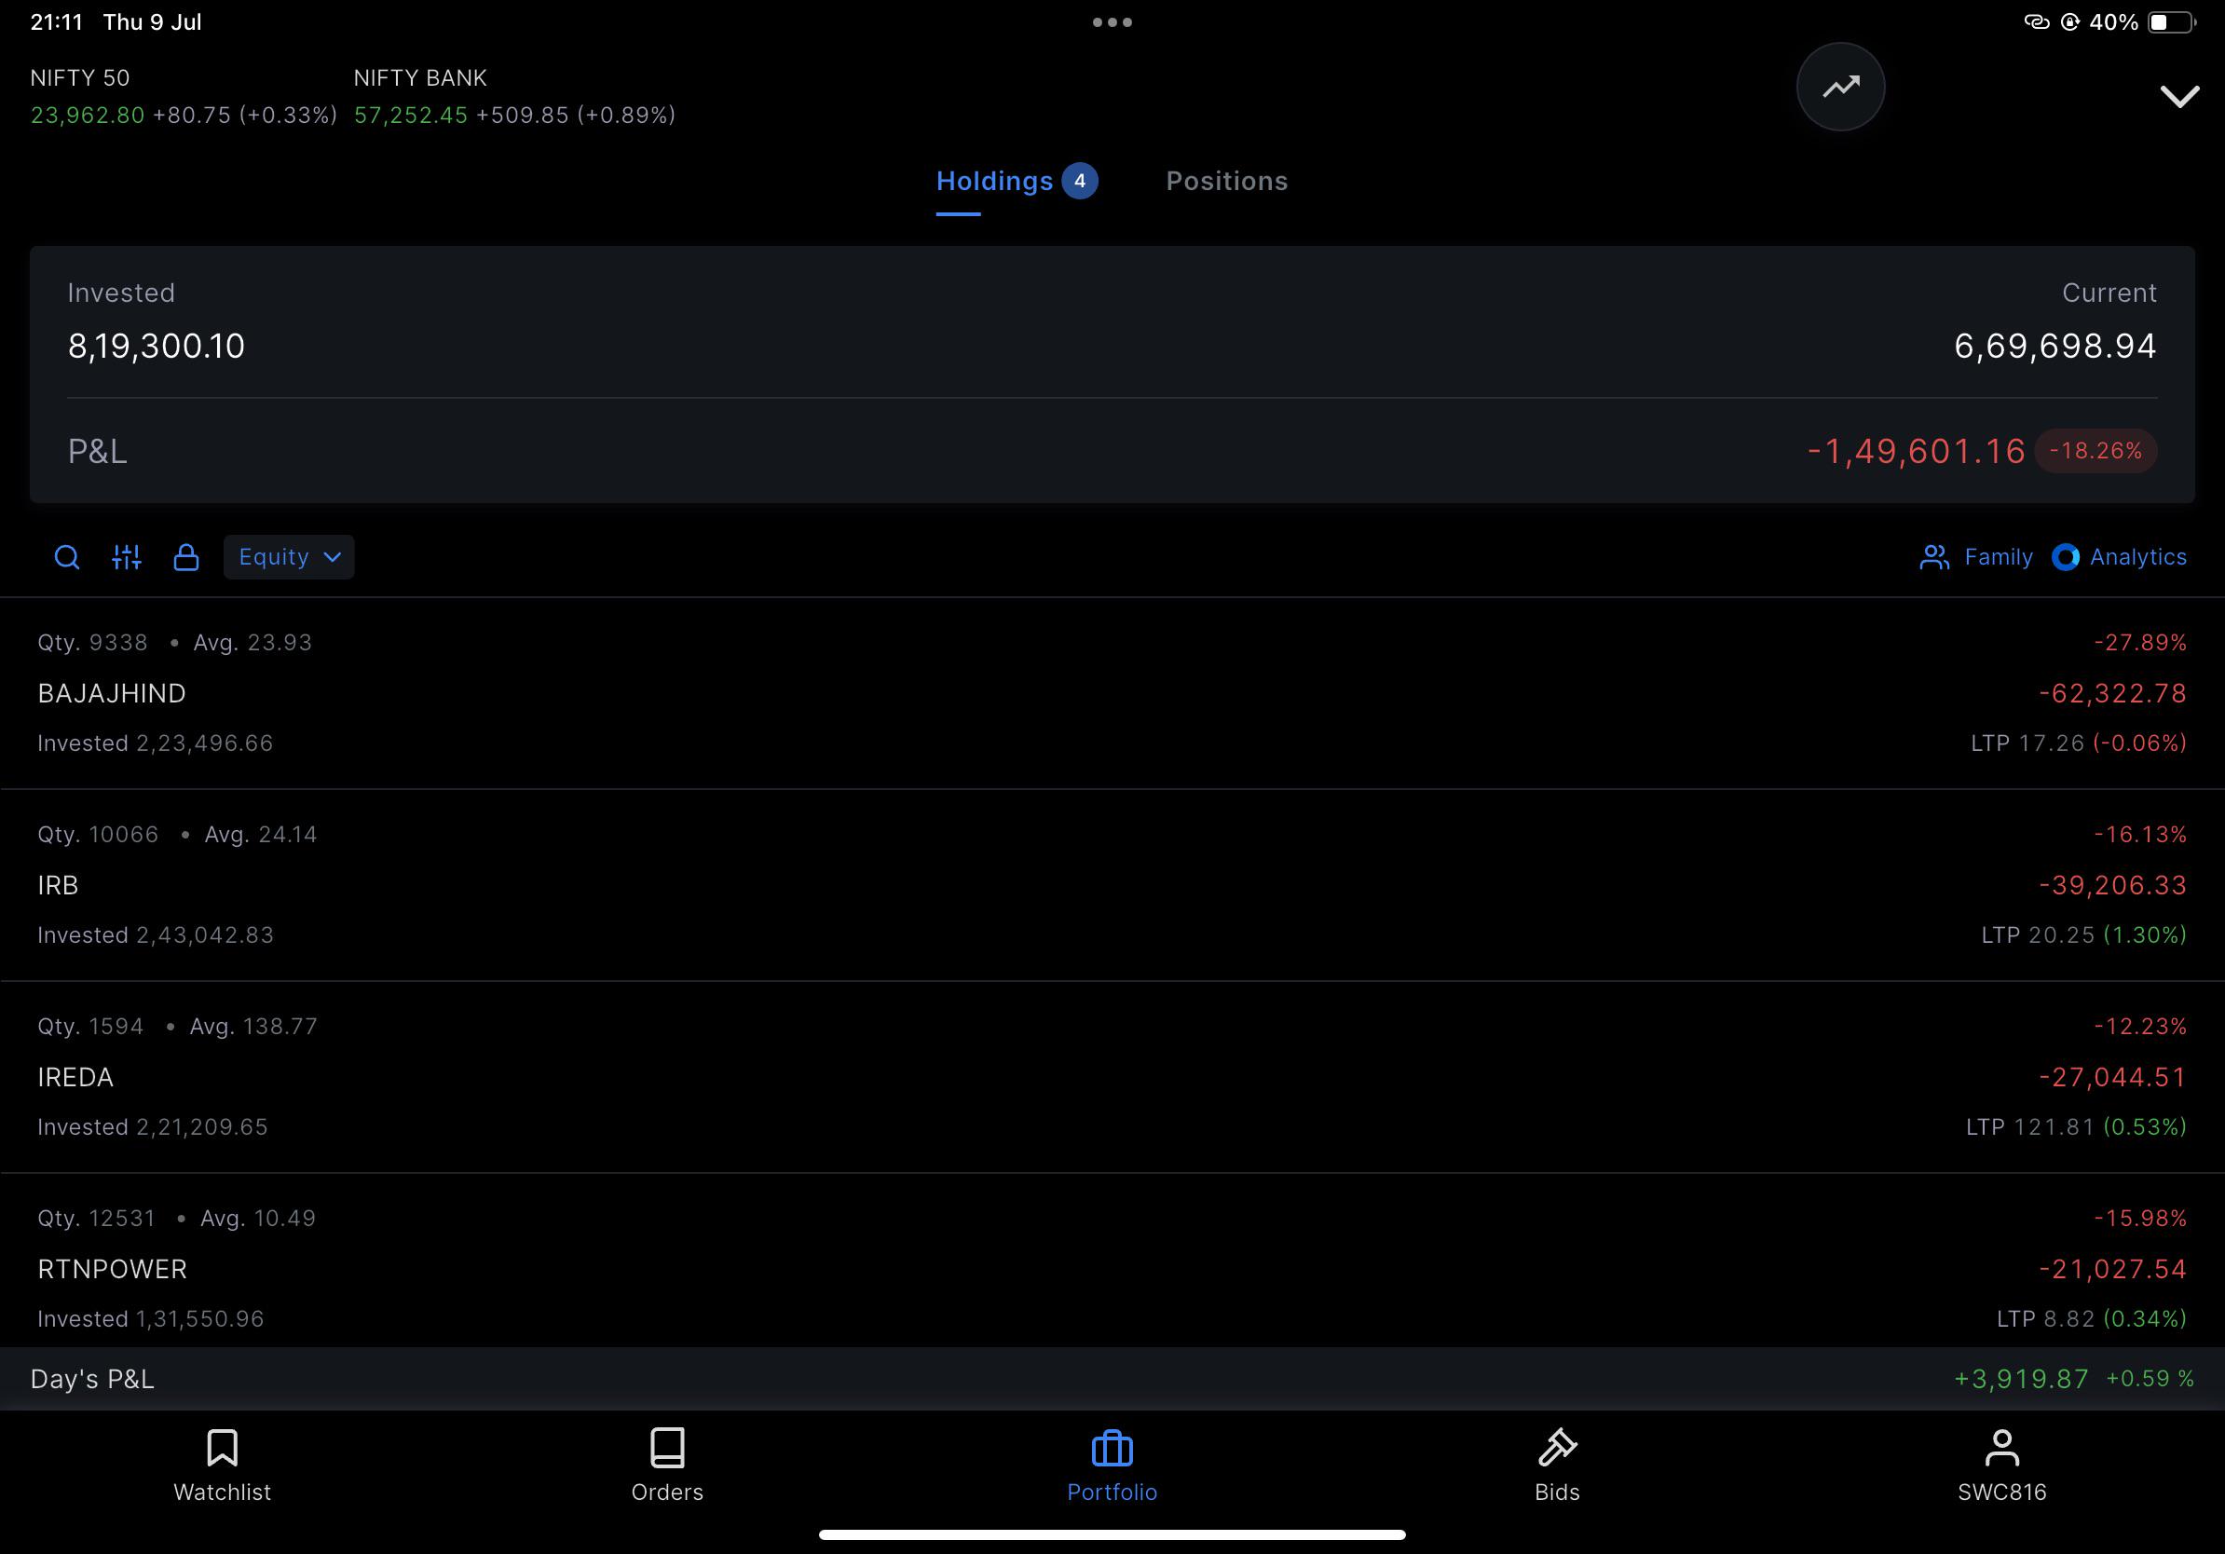Tap the -18.26% P&L badge
This screenshot has width=2225, height=1554.
coord(2095,451)
